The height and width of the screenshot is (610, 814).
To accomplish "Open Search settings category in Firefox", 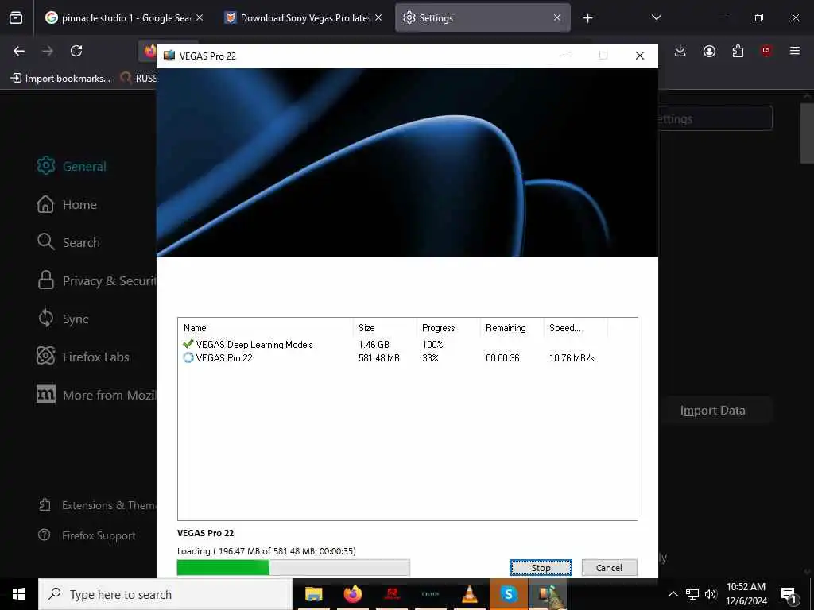I will (68, 242).
